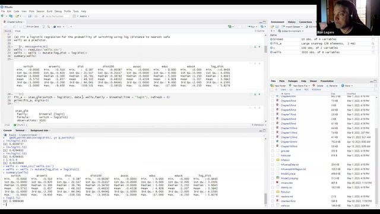View the wells data table icon
Viewport: 380px width, 214px height.
[x=373, y=52]
